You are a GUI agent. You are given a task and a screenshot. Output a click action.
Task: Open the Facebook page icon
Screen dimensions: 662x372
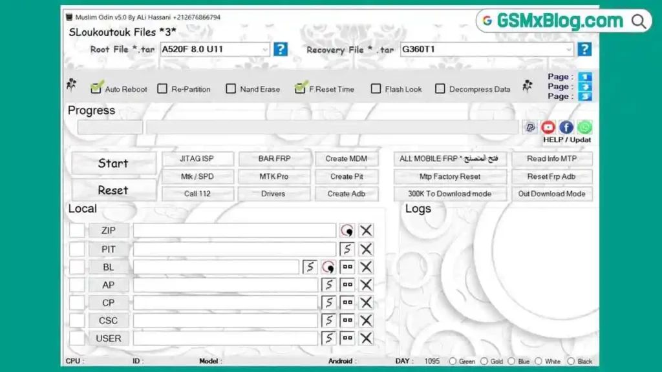[x=566, y=127]
